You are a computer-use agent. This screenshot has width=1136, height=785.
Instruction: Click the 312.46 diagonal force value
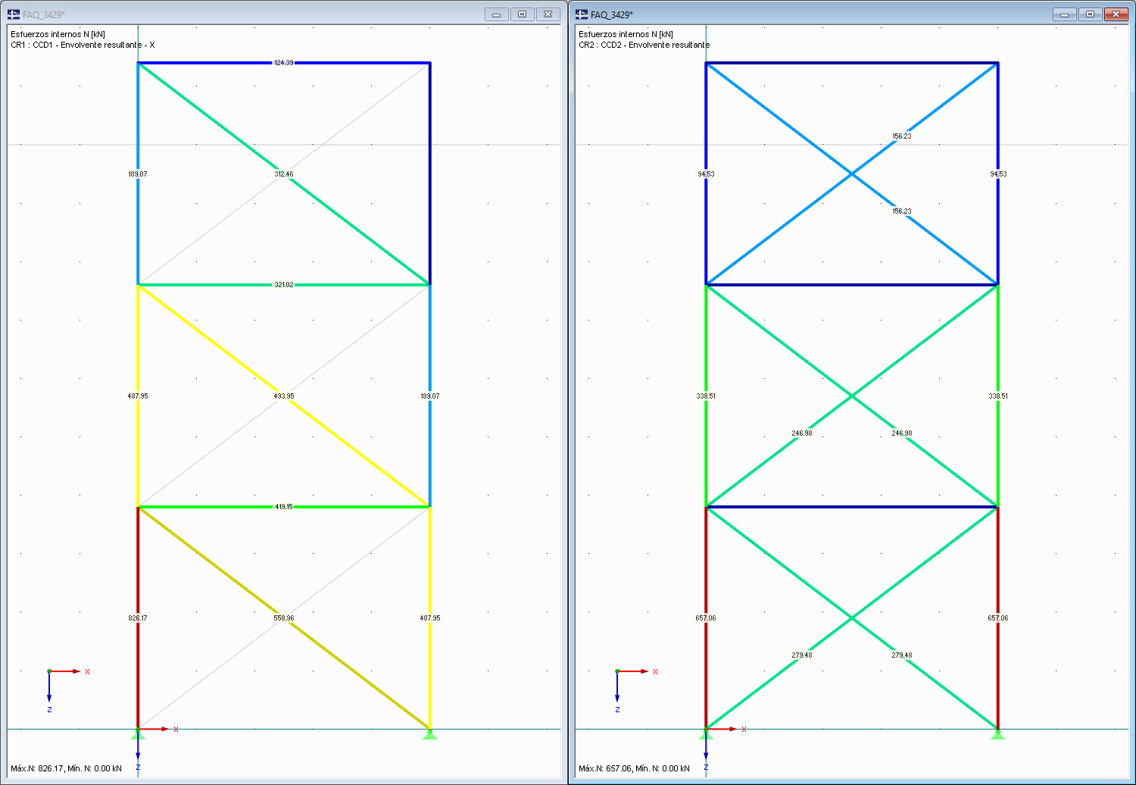tap(284, 174)
